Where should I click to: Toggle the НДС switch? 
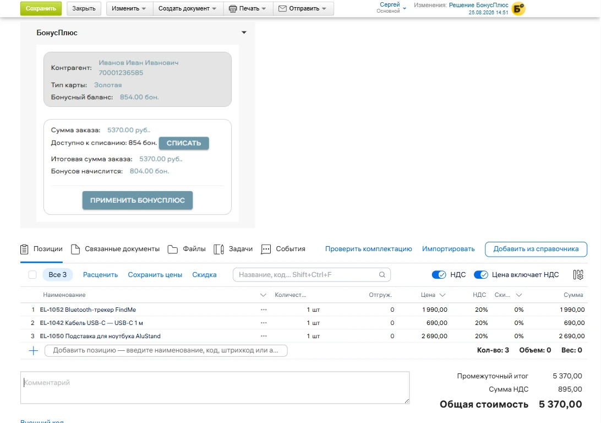coord(439,275)
